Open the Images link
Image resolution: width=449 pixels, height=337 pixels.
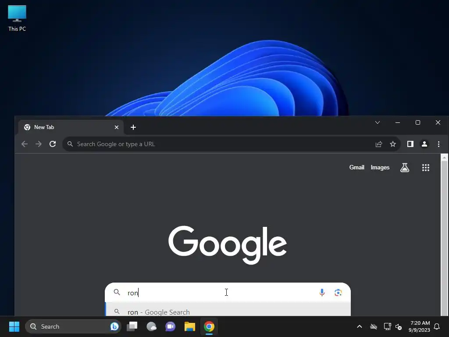[380, 167]
